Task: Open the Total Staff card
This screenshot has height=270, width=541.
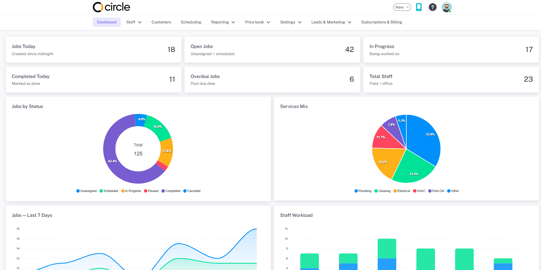Action: click(x=451, y=79)
